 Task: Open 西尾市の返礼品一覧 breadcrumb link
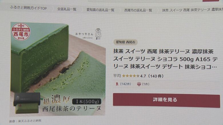138,10
